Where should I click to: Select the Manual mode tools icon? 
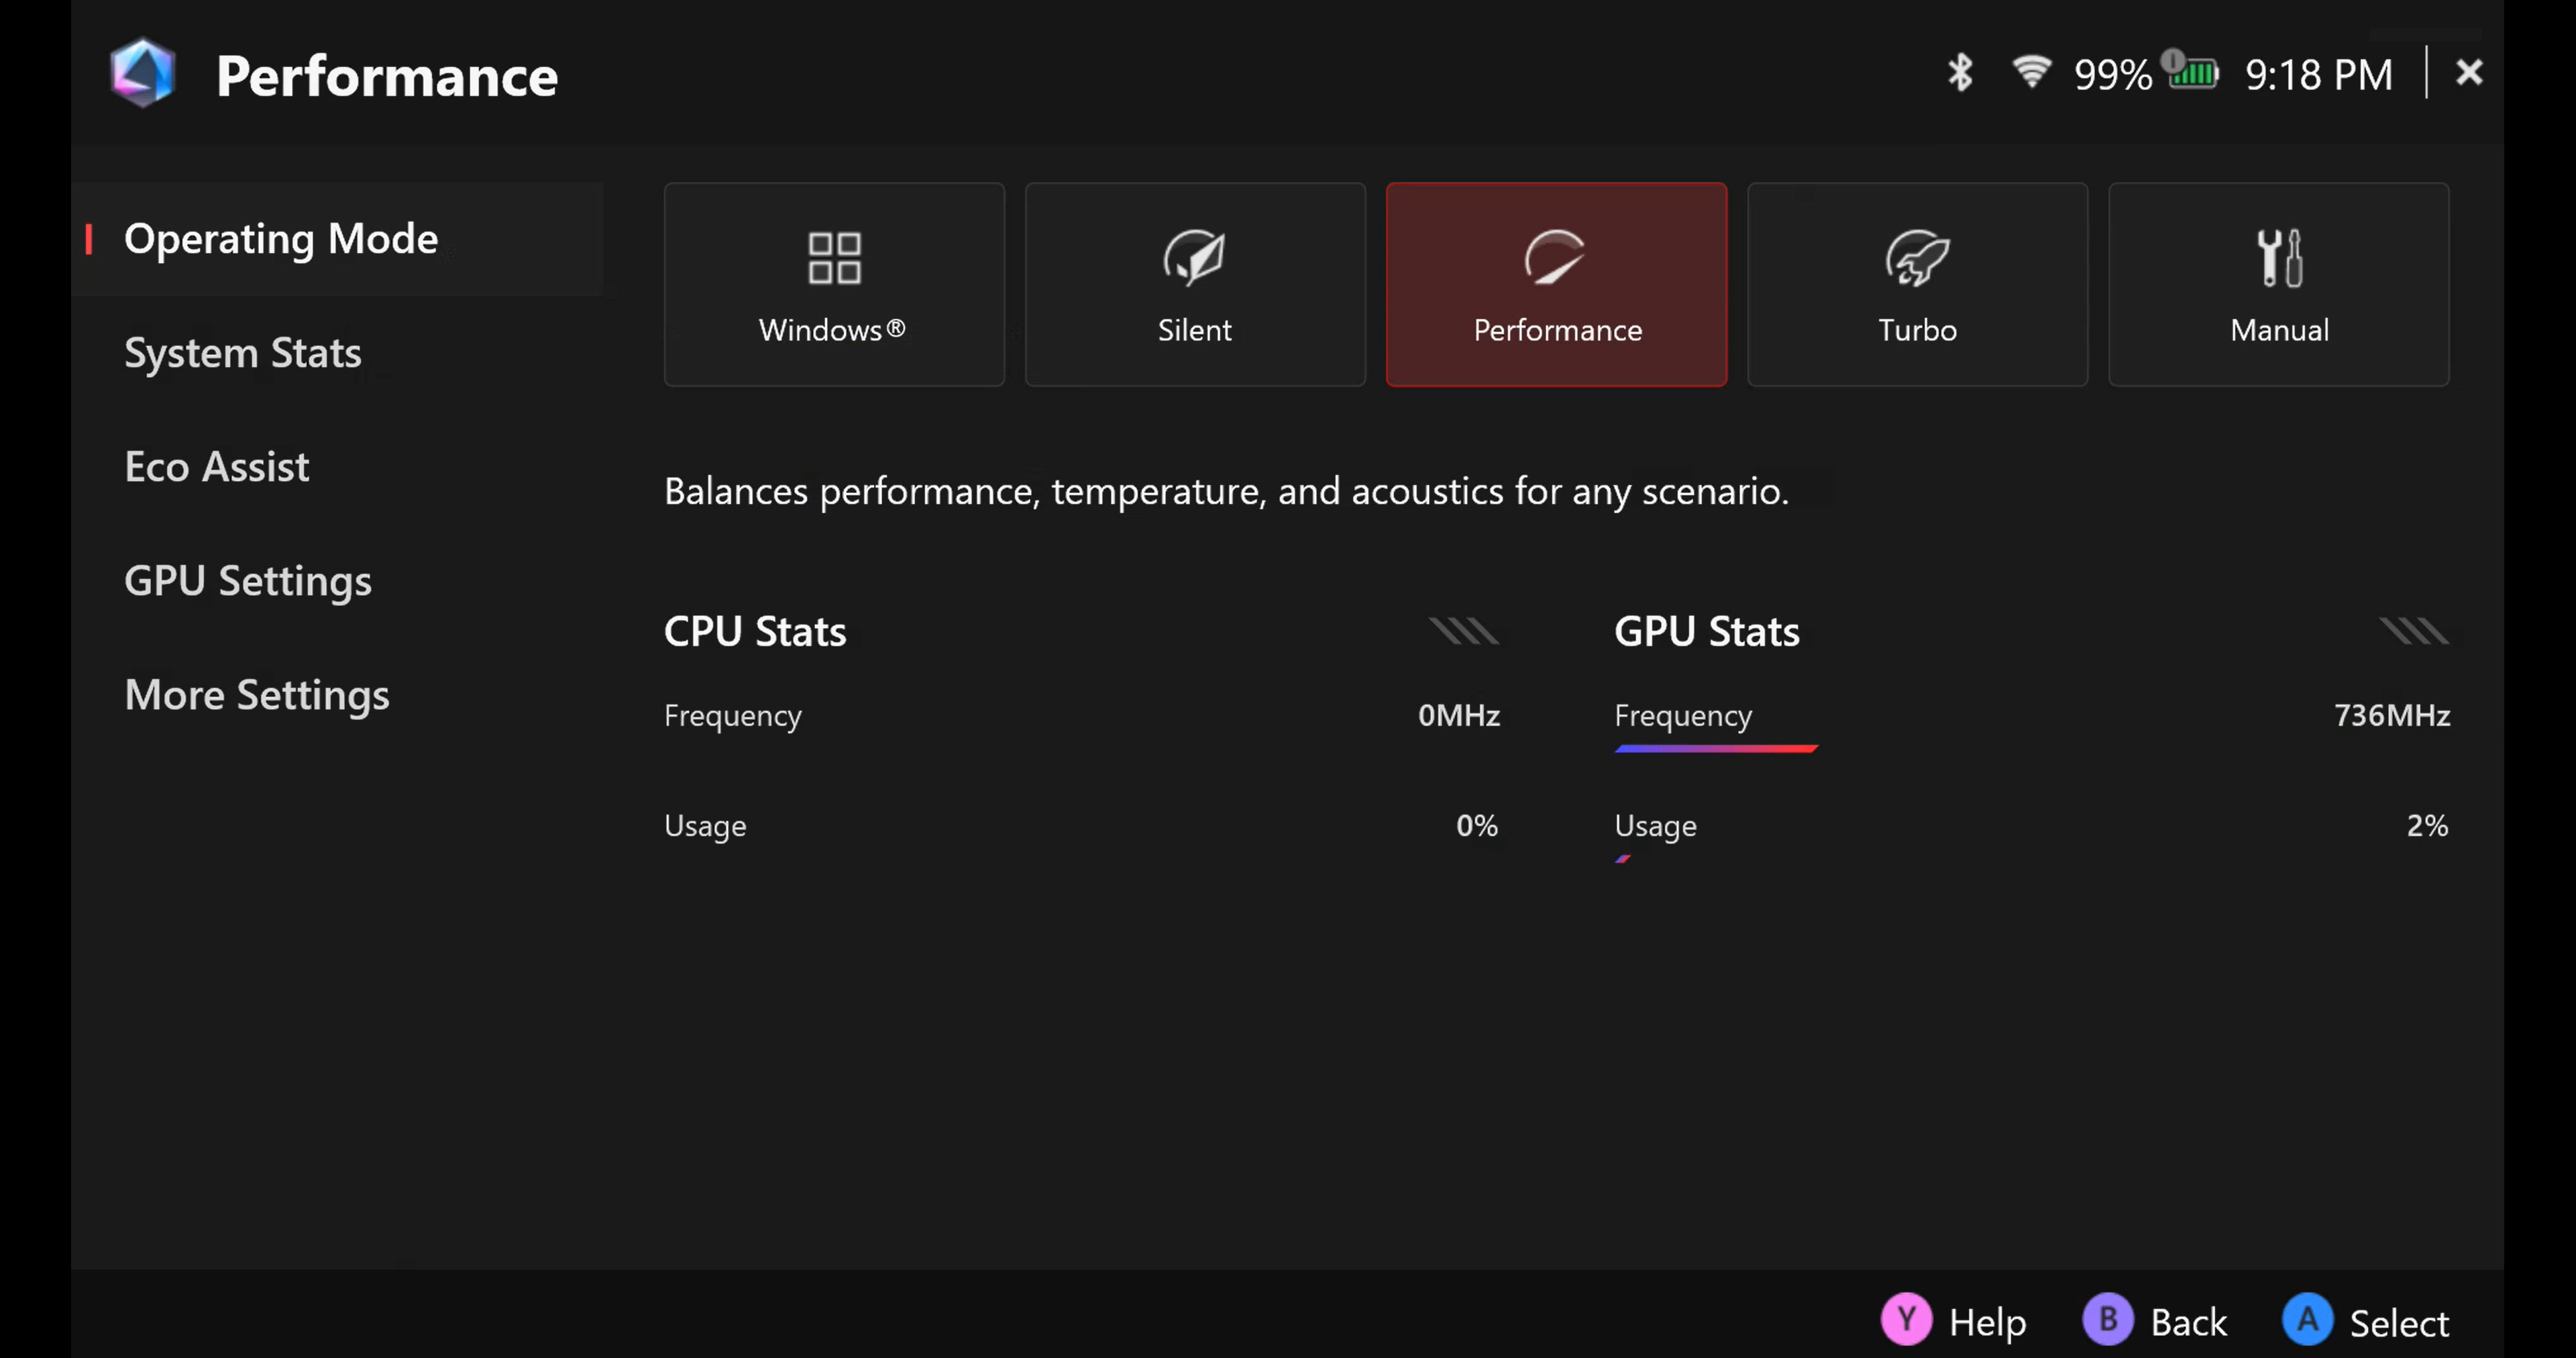point(2279,258)
